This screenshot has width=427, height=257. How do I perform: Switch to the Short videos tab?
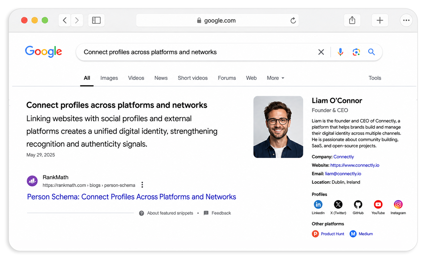pyautogui.click(x=193, y=78)
